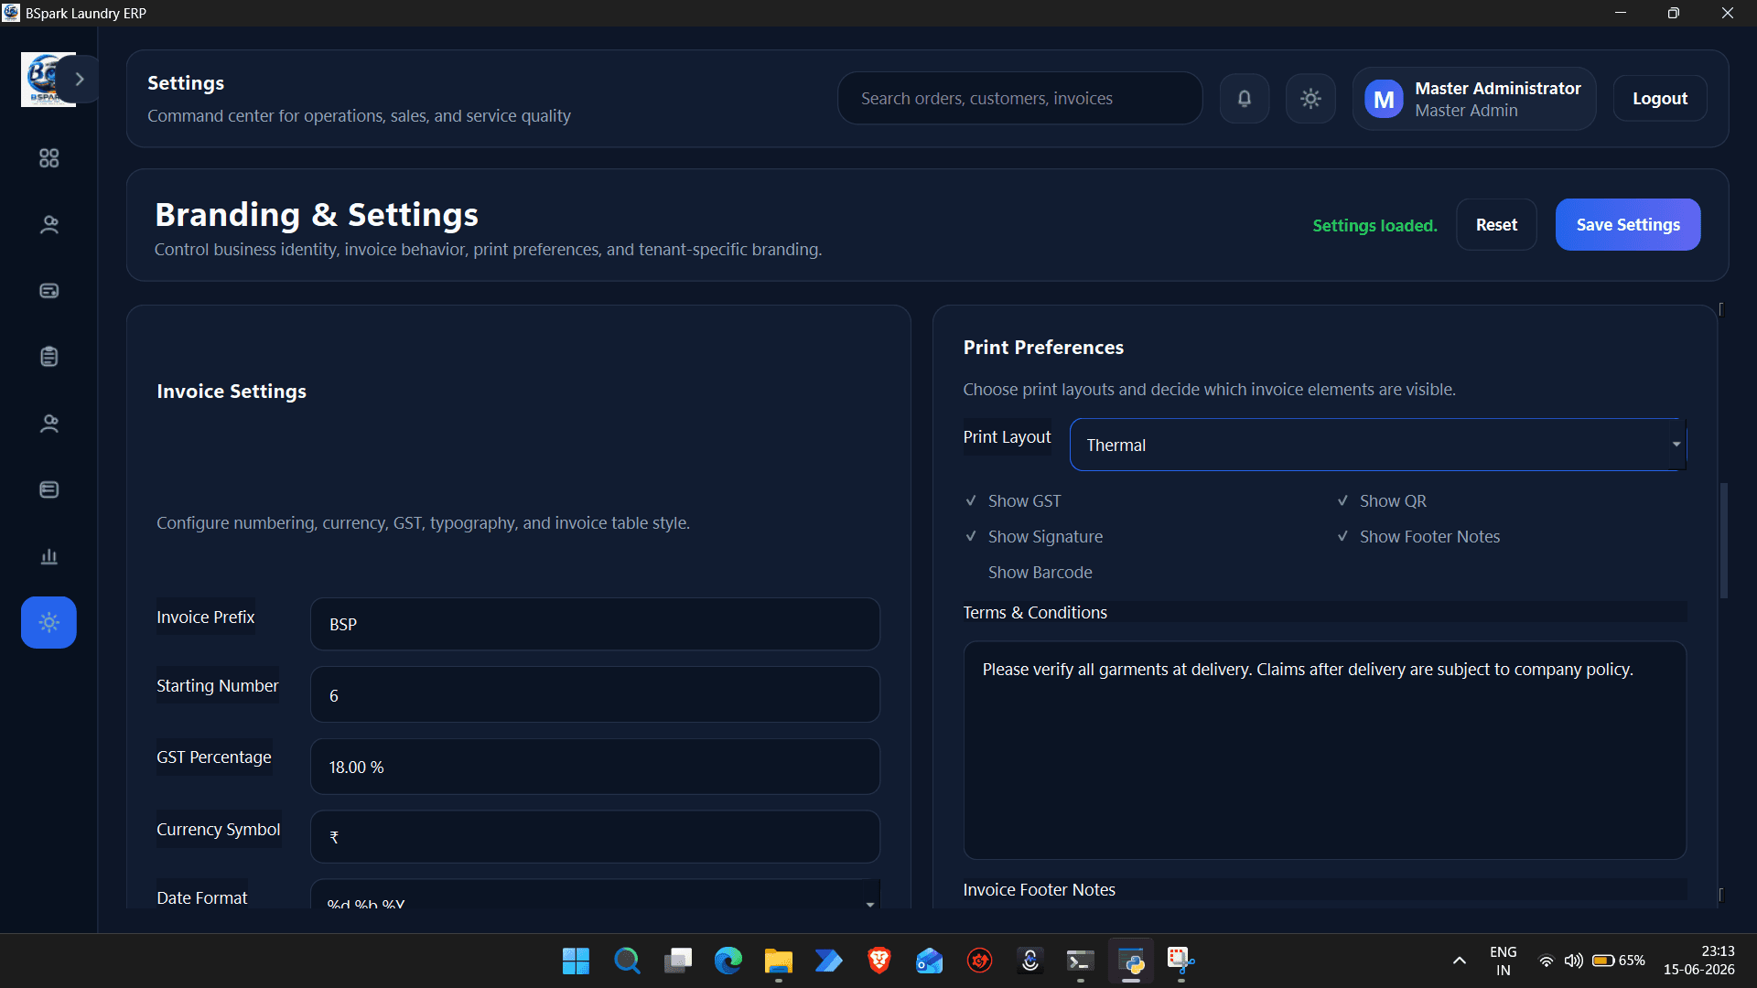
Task: Click the Reset button
Action: (1496, 225)
